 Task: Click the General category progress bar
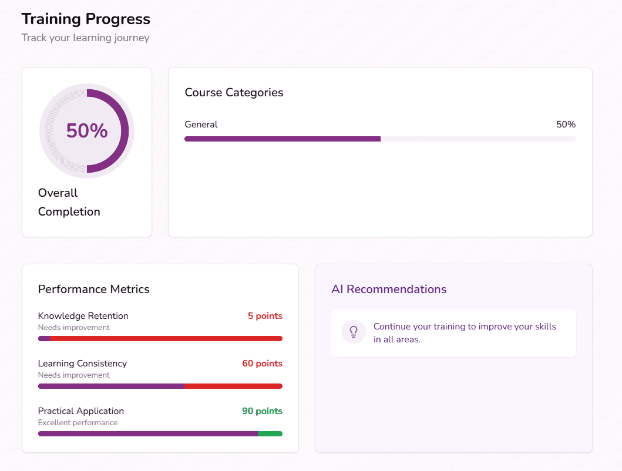(380, 139)
